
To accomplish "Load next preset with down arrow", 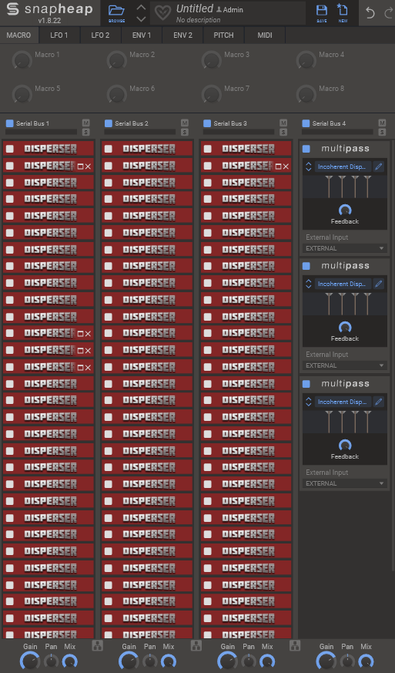I will pos(141,19).
